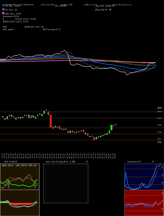The height and width of the screenshot is (216, 164).
Task: Click the 'SI 14/3: 48.12 / 55.02' value
Action: coord(26,19)
